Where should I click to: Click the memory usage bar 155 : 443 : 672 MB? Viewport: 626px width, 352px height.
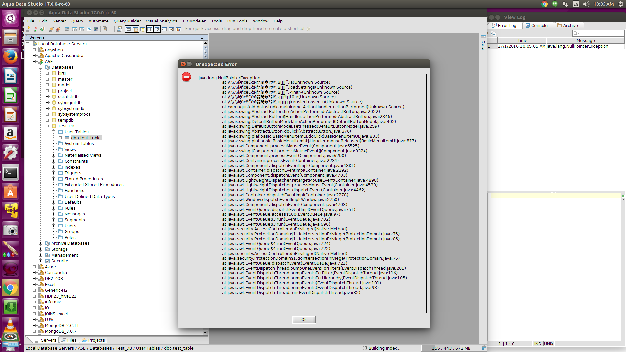[x=451, y=348]
